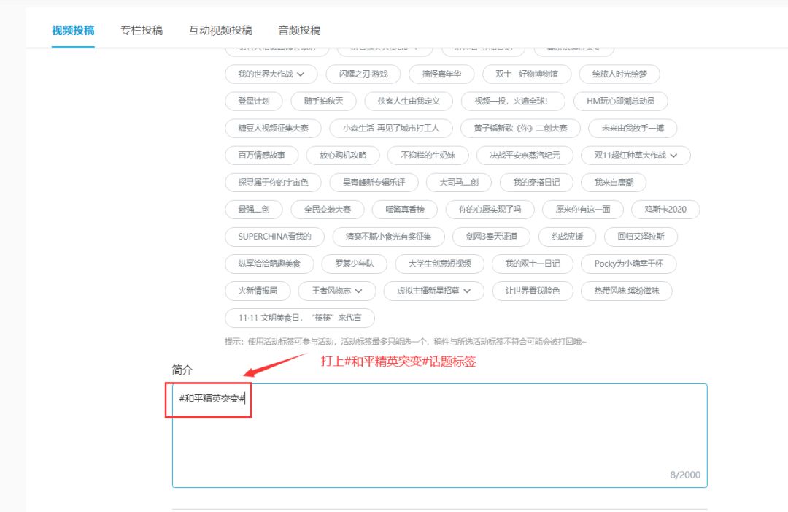Screen dimensions: 788x512
Task: Select the 未来由我放手一搏 tag
Action: [x=633, y=129]
